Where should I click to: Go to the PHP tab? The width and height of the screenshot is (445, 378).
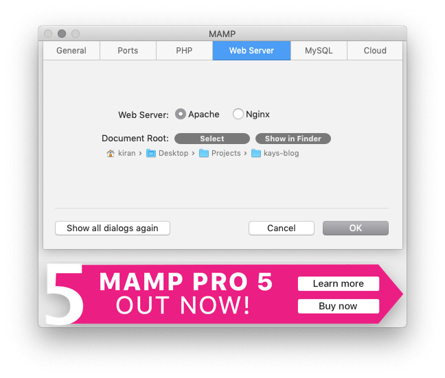184,51
